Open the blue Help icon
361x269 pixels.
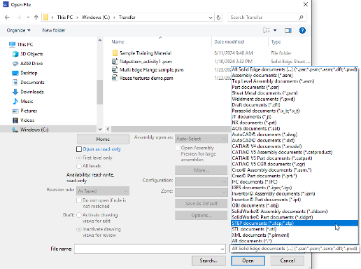(x=302, y=30)
